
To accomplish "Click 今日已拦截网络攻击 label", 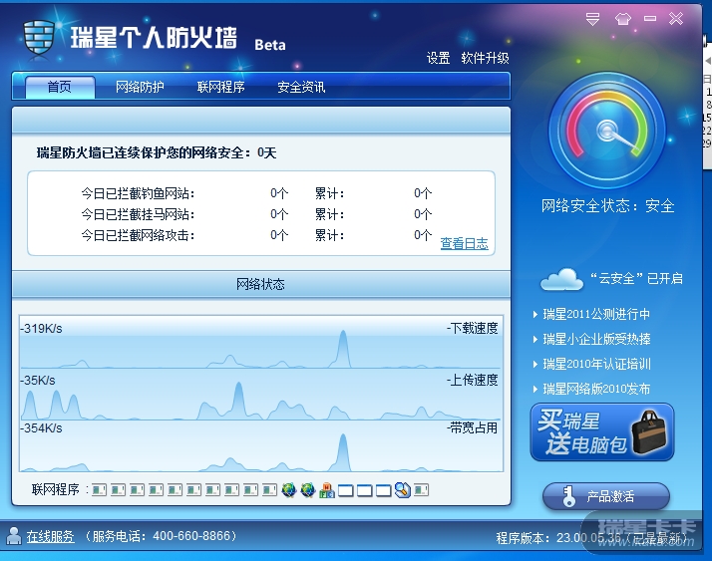I will pos(138,235).
